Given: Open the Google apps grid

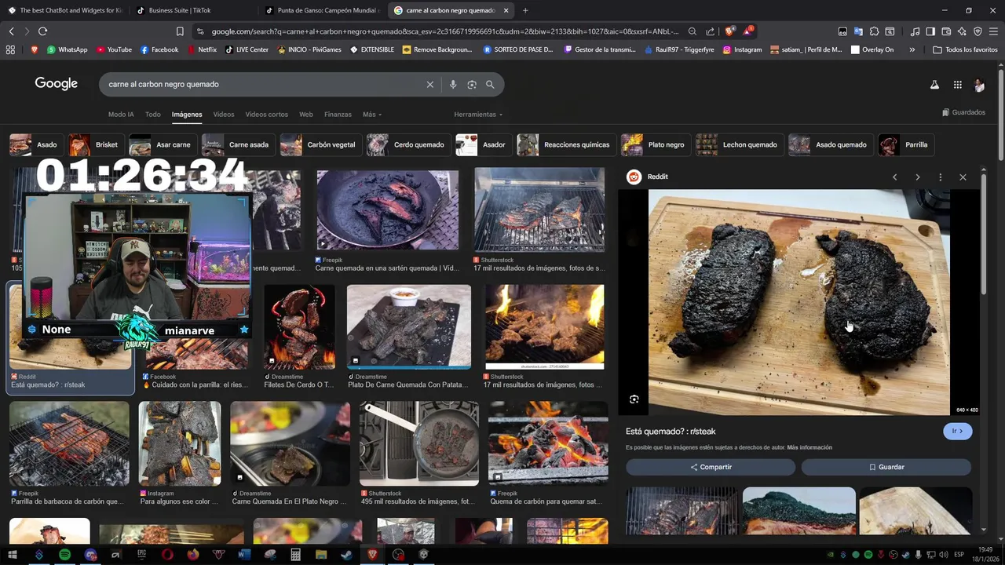Looking at the screenshot, I should [957, 85].
